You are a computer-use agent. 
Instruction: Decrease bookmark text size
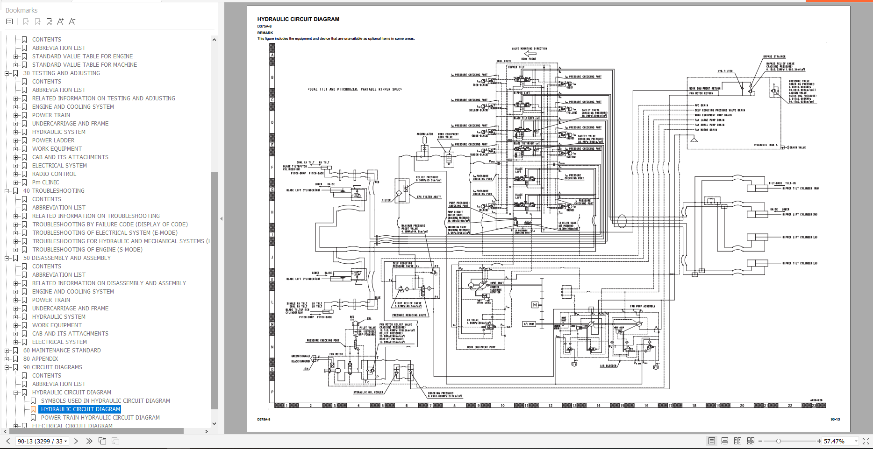click(x=72, y=21)
